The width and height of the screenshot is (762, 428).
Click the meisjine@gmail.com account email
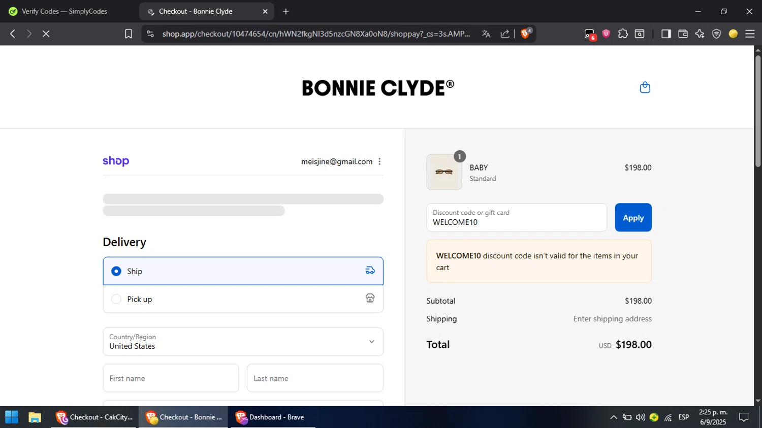coord(337,161)
